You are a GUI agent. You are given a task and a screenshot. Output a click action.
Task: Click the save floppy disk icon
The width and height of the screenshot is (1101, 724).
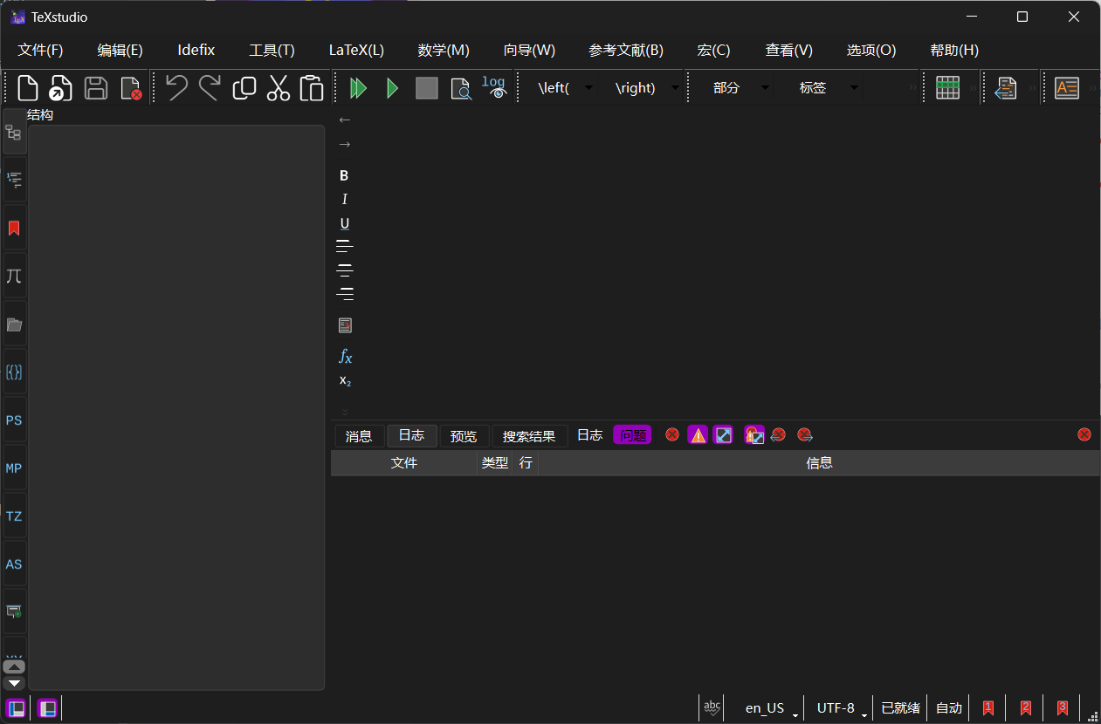click(x=96, y=88)
